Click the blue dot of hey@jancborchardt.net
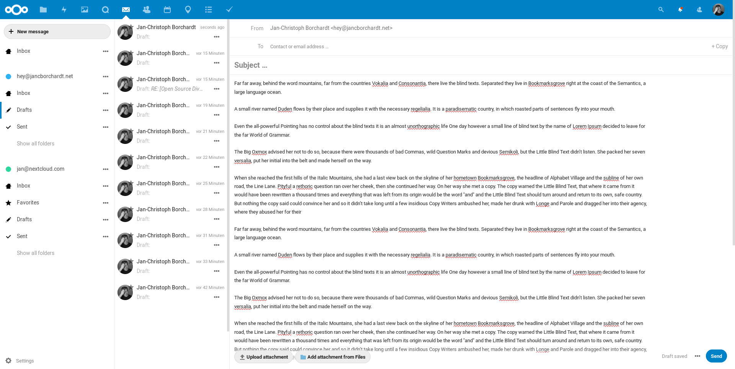Screen dimensions: 735x369 tap(8, 77)
